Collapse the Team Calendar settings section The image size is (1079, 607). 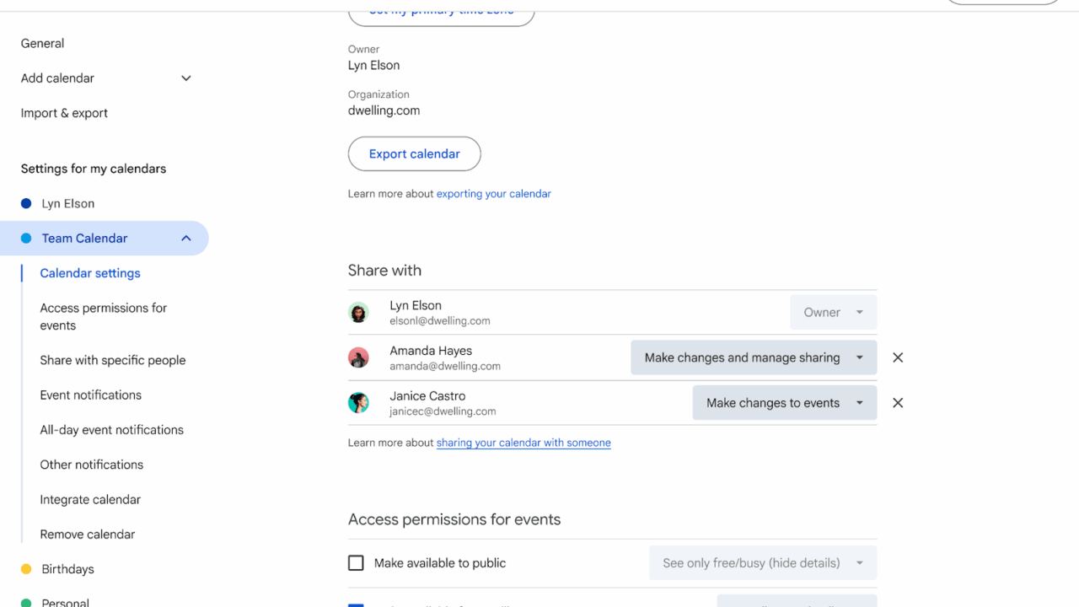click(186, 239)
